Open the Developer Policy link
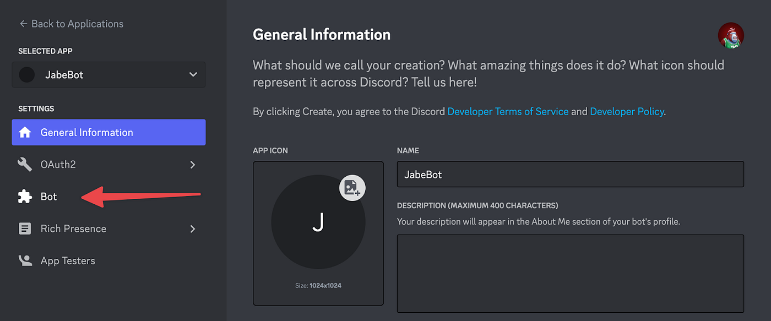This screenshot has width=771, height=321. 627,111
